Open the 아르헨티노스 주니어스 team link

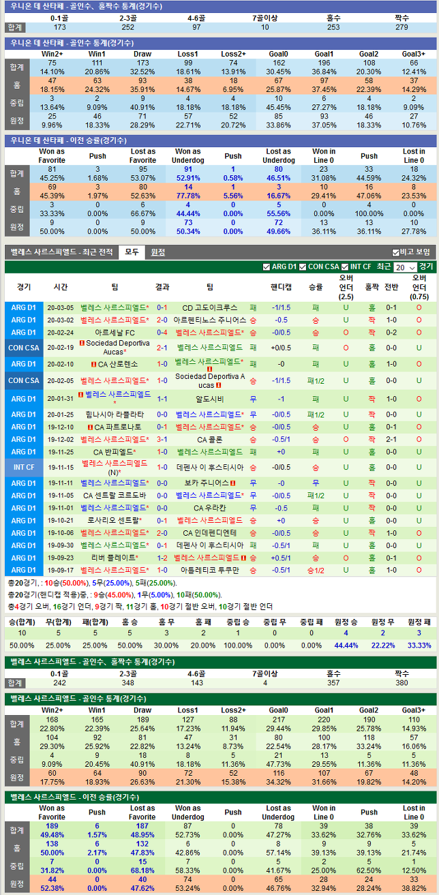coord(210,320)
